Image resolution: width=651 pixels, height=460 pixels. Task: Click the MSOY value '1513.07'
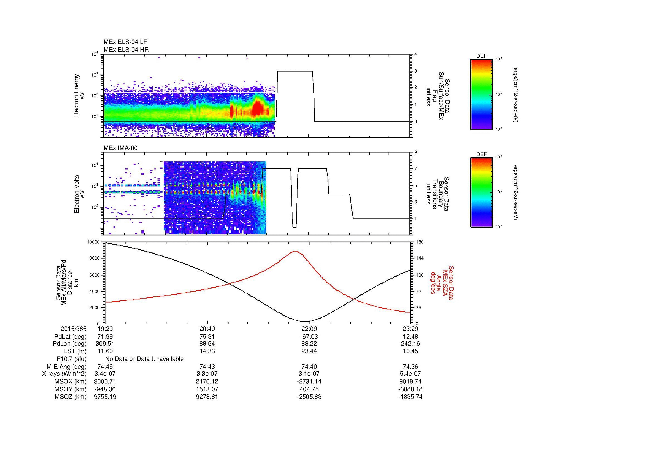tap(207, 389)
